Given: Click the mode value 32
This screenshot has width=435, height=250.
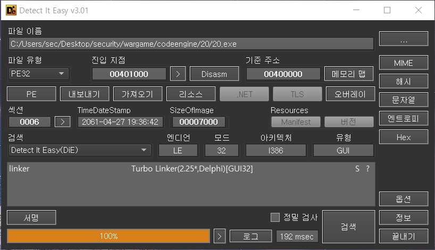Looking at the screenshot, I should click(x=221, y=151).
